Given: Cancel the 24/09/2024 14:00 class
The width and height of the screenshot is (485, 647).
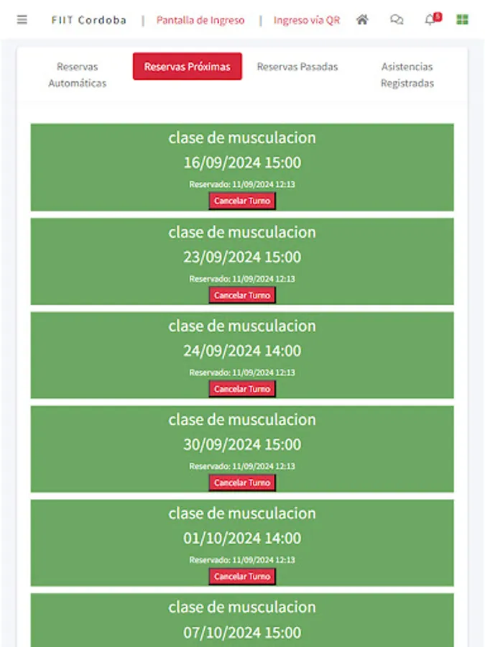Looking at the screenshot, I should pyautogui.click(x=243, y=388).
